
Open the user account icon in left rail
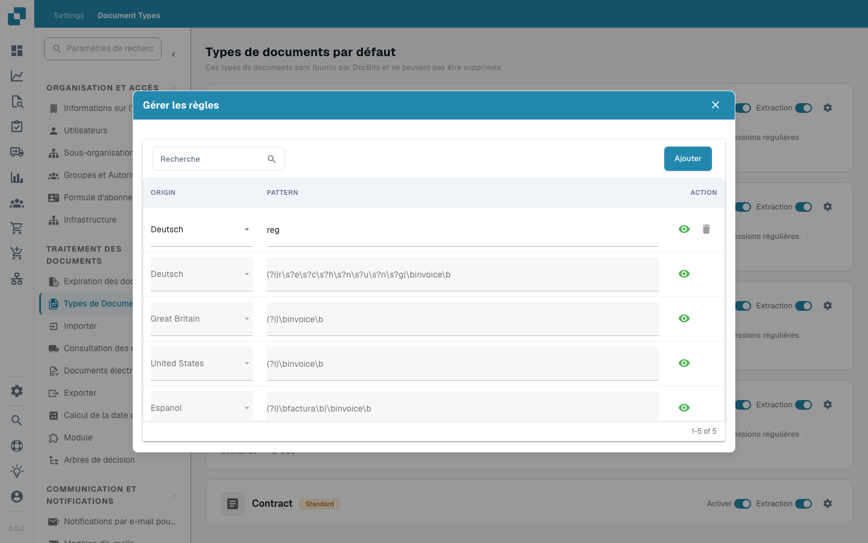(x=17, y=497)
